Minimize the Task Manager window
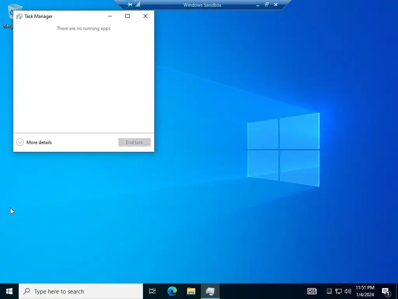398x299 pixels. tap(110, 16)
